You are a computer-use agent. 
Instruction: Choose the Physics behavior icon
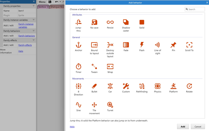157,86
